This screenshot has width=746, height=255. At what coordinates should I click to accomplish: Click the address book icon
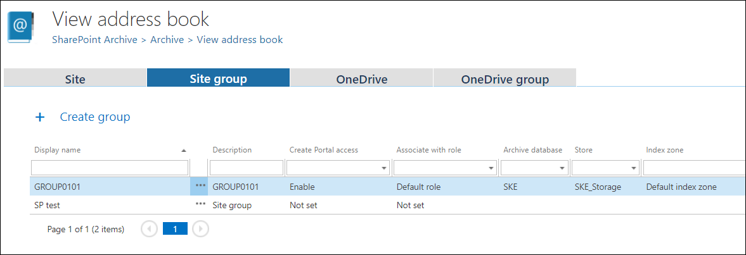21,27
